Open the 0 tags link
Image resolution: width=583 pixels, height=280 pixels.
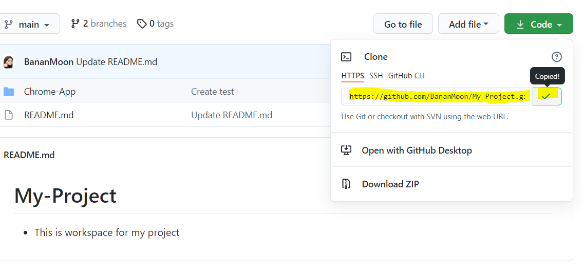155,24
